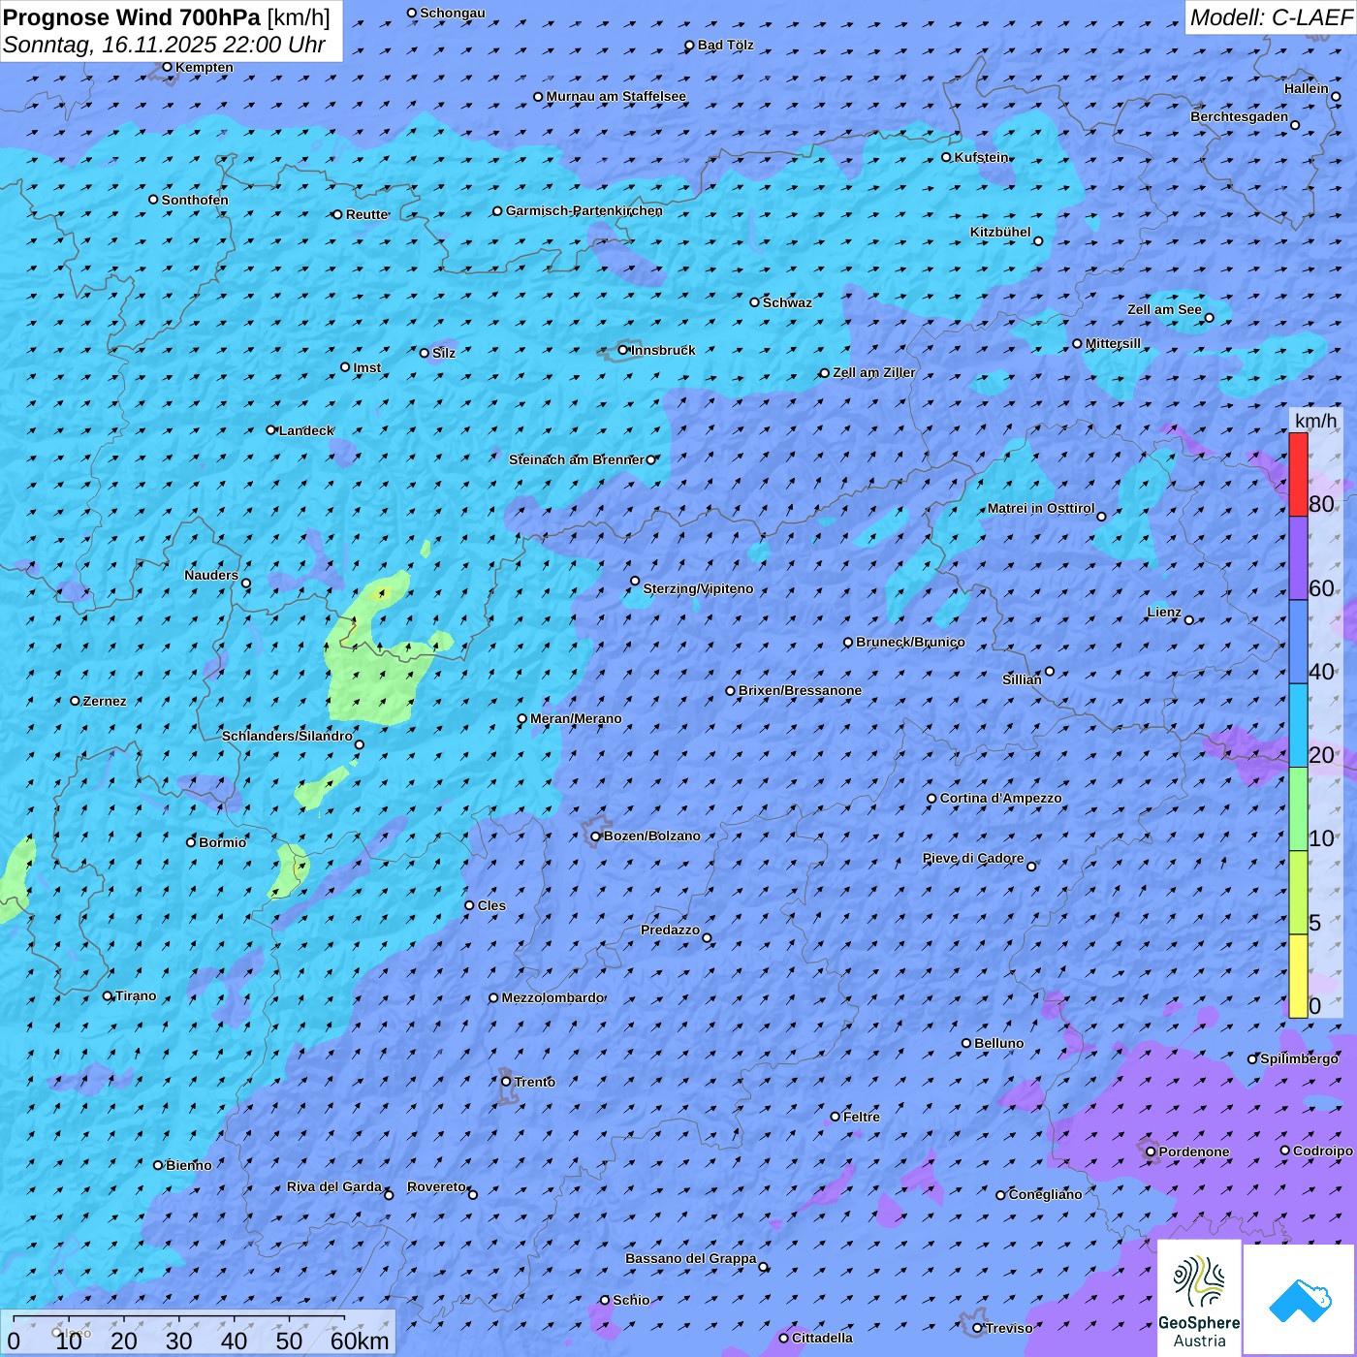Click the 'Cortina d'Ampezzo' label

tap(1001, 799)
